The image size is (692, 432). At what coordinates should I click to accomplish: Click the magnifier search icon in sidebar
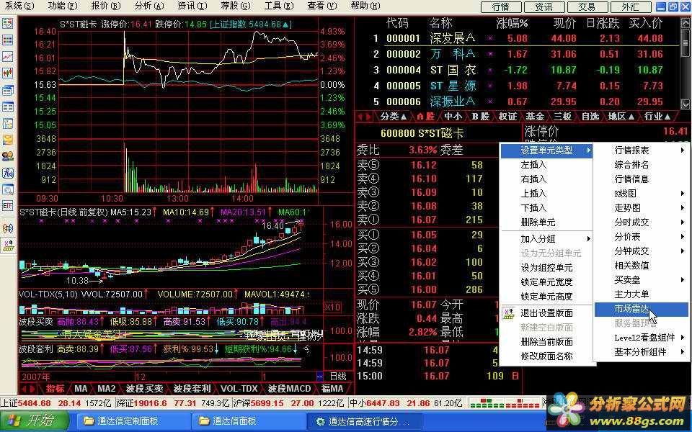click(x=7, y=189)
